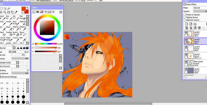Toggle the color wheel view

click(34, 12)
